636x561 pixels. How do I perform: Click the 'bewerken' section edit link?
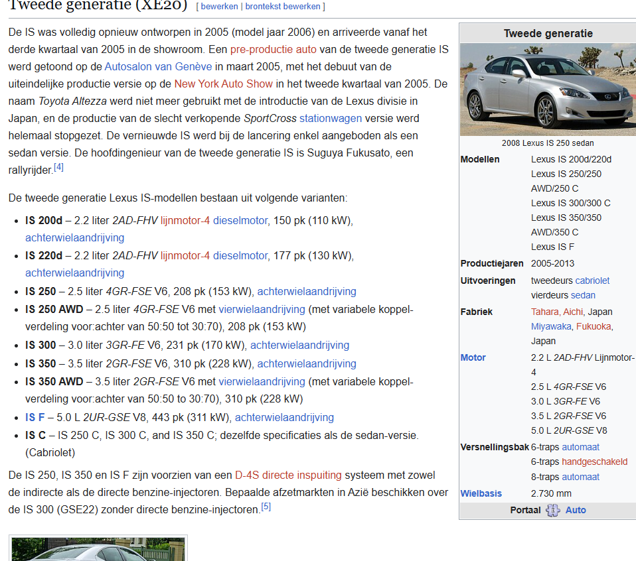click(x=220, y=7)
